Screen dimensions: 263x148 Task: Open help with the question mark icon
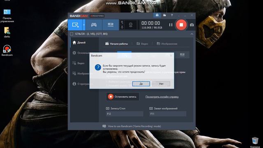point(172,15)
